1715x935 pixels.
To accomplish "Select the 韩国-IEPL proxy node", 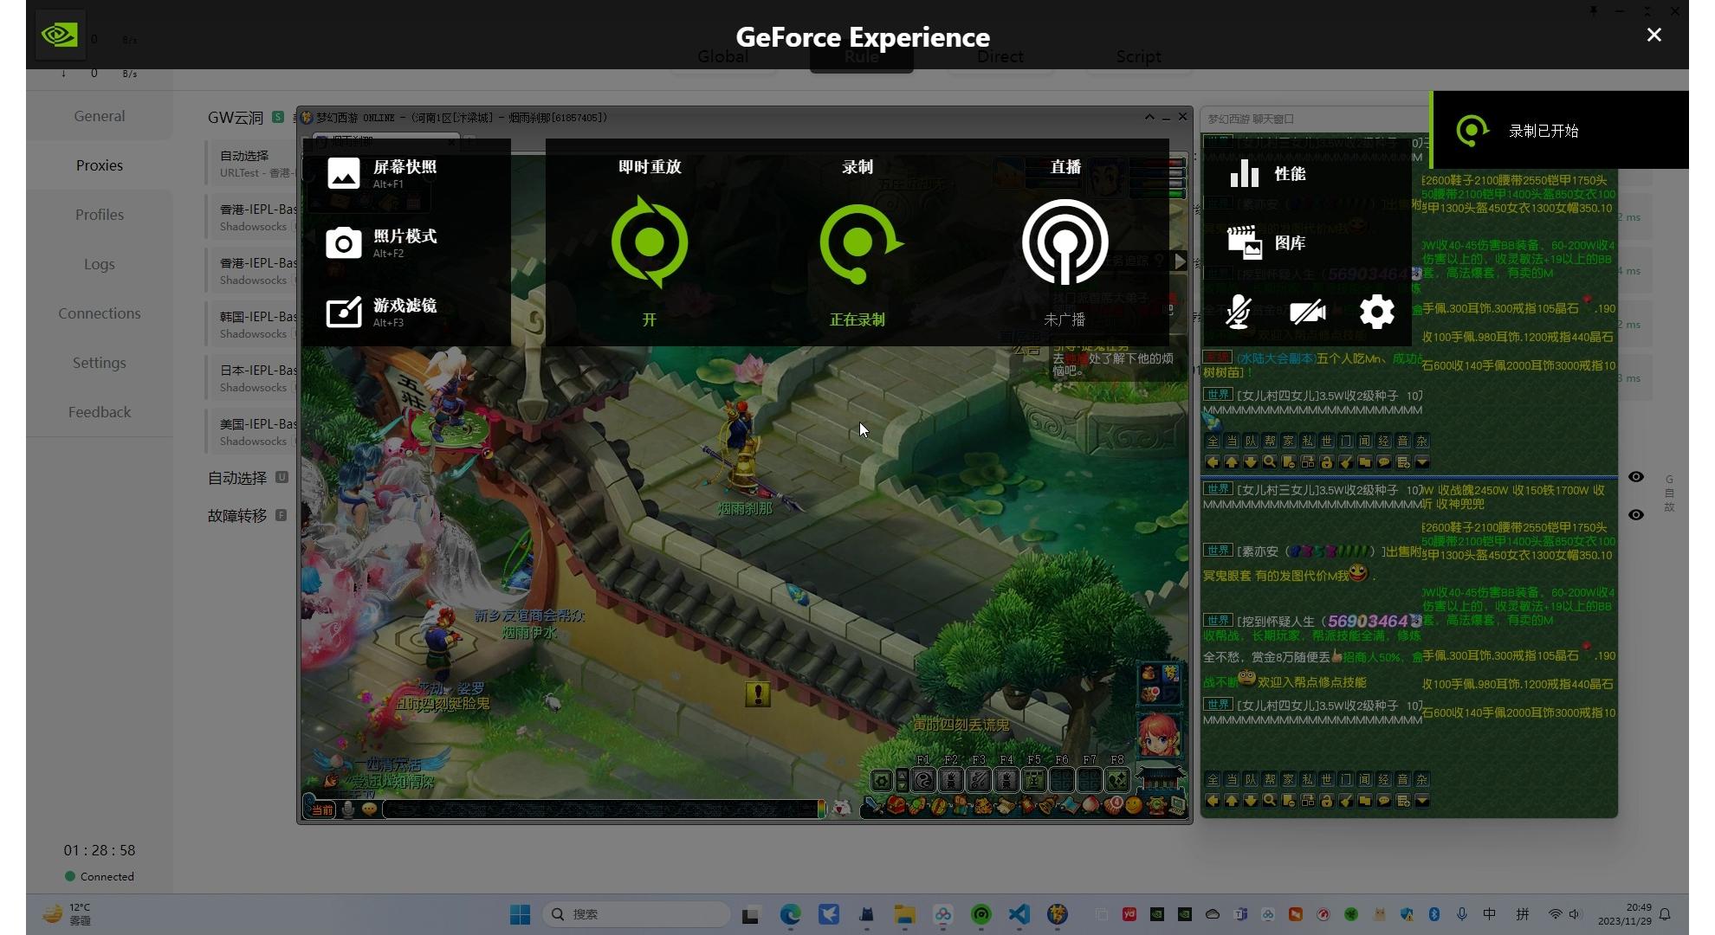I will coord(252,324).
